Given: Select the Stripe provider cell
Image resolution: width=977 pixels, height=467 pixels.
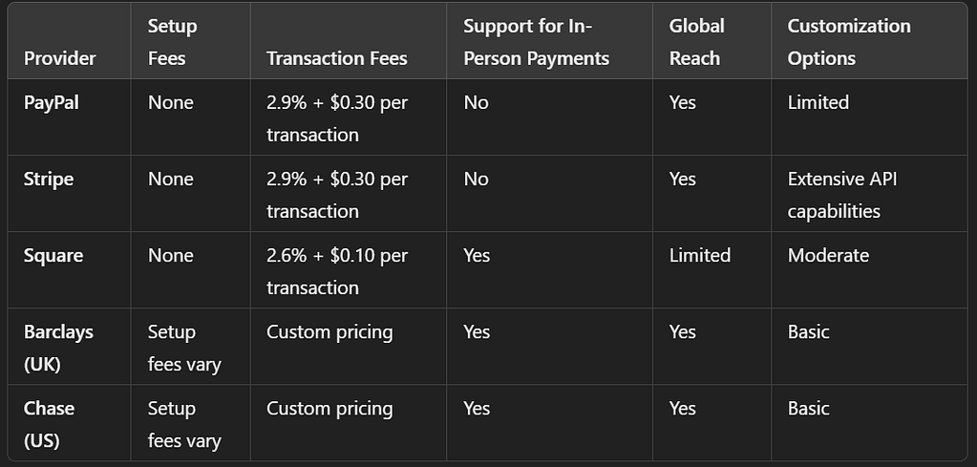Looking at the screenshot, I should pos(49,179).
